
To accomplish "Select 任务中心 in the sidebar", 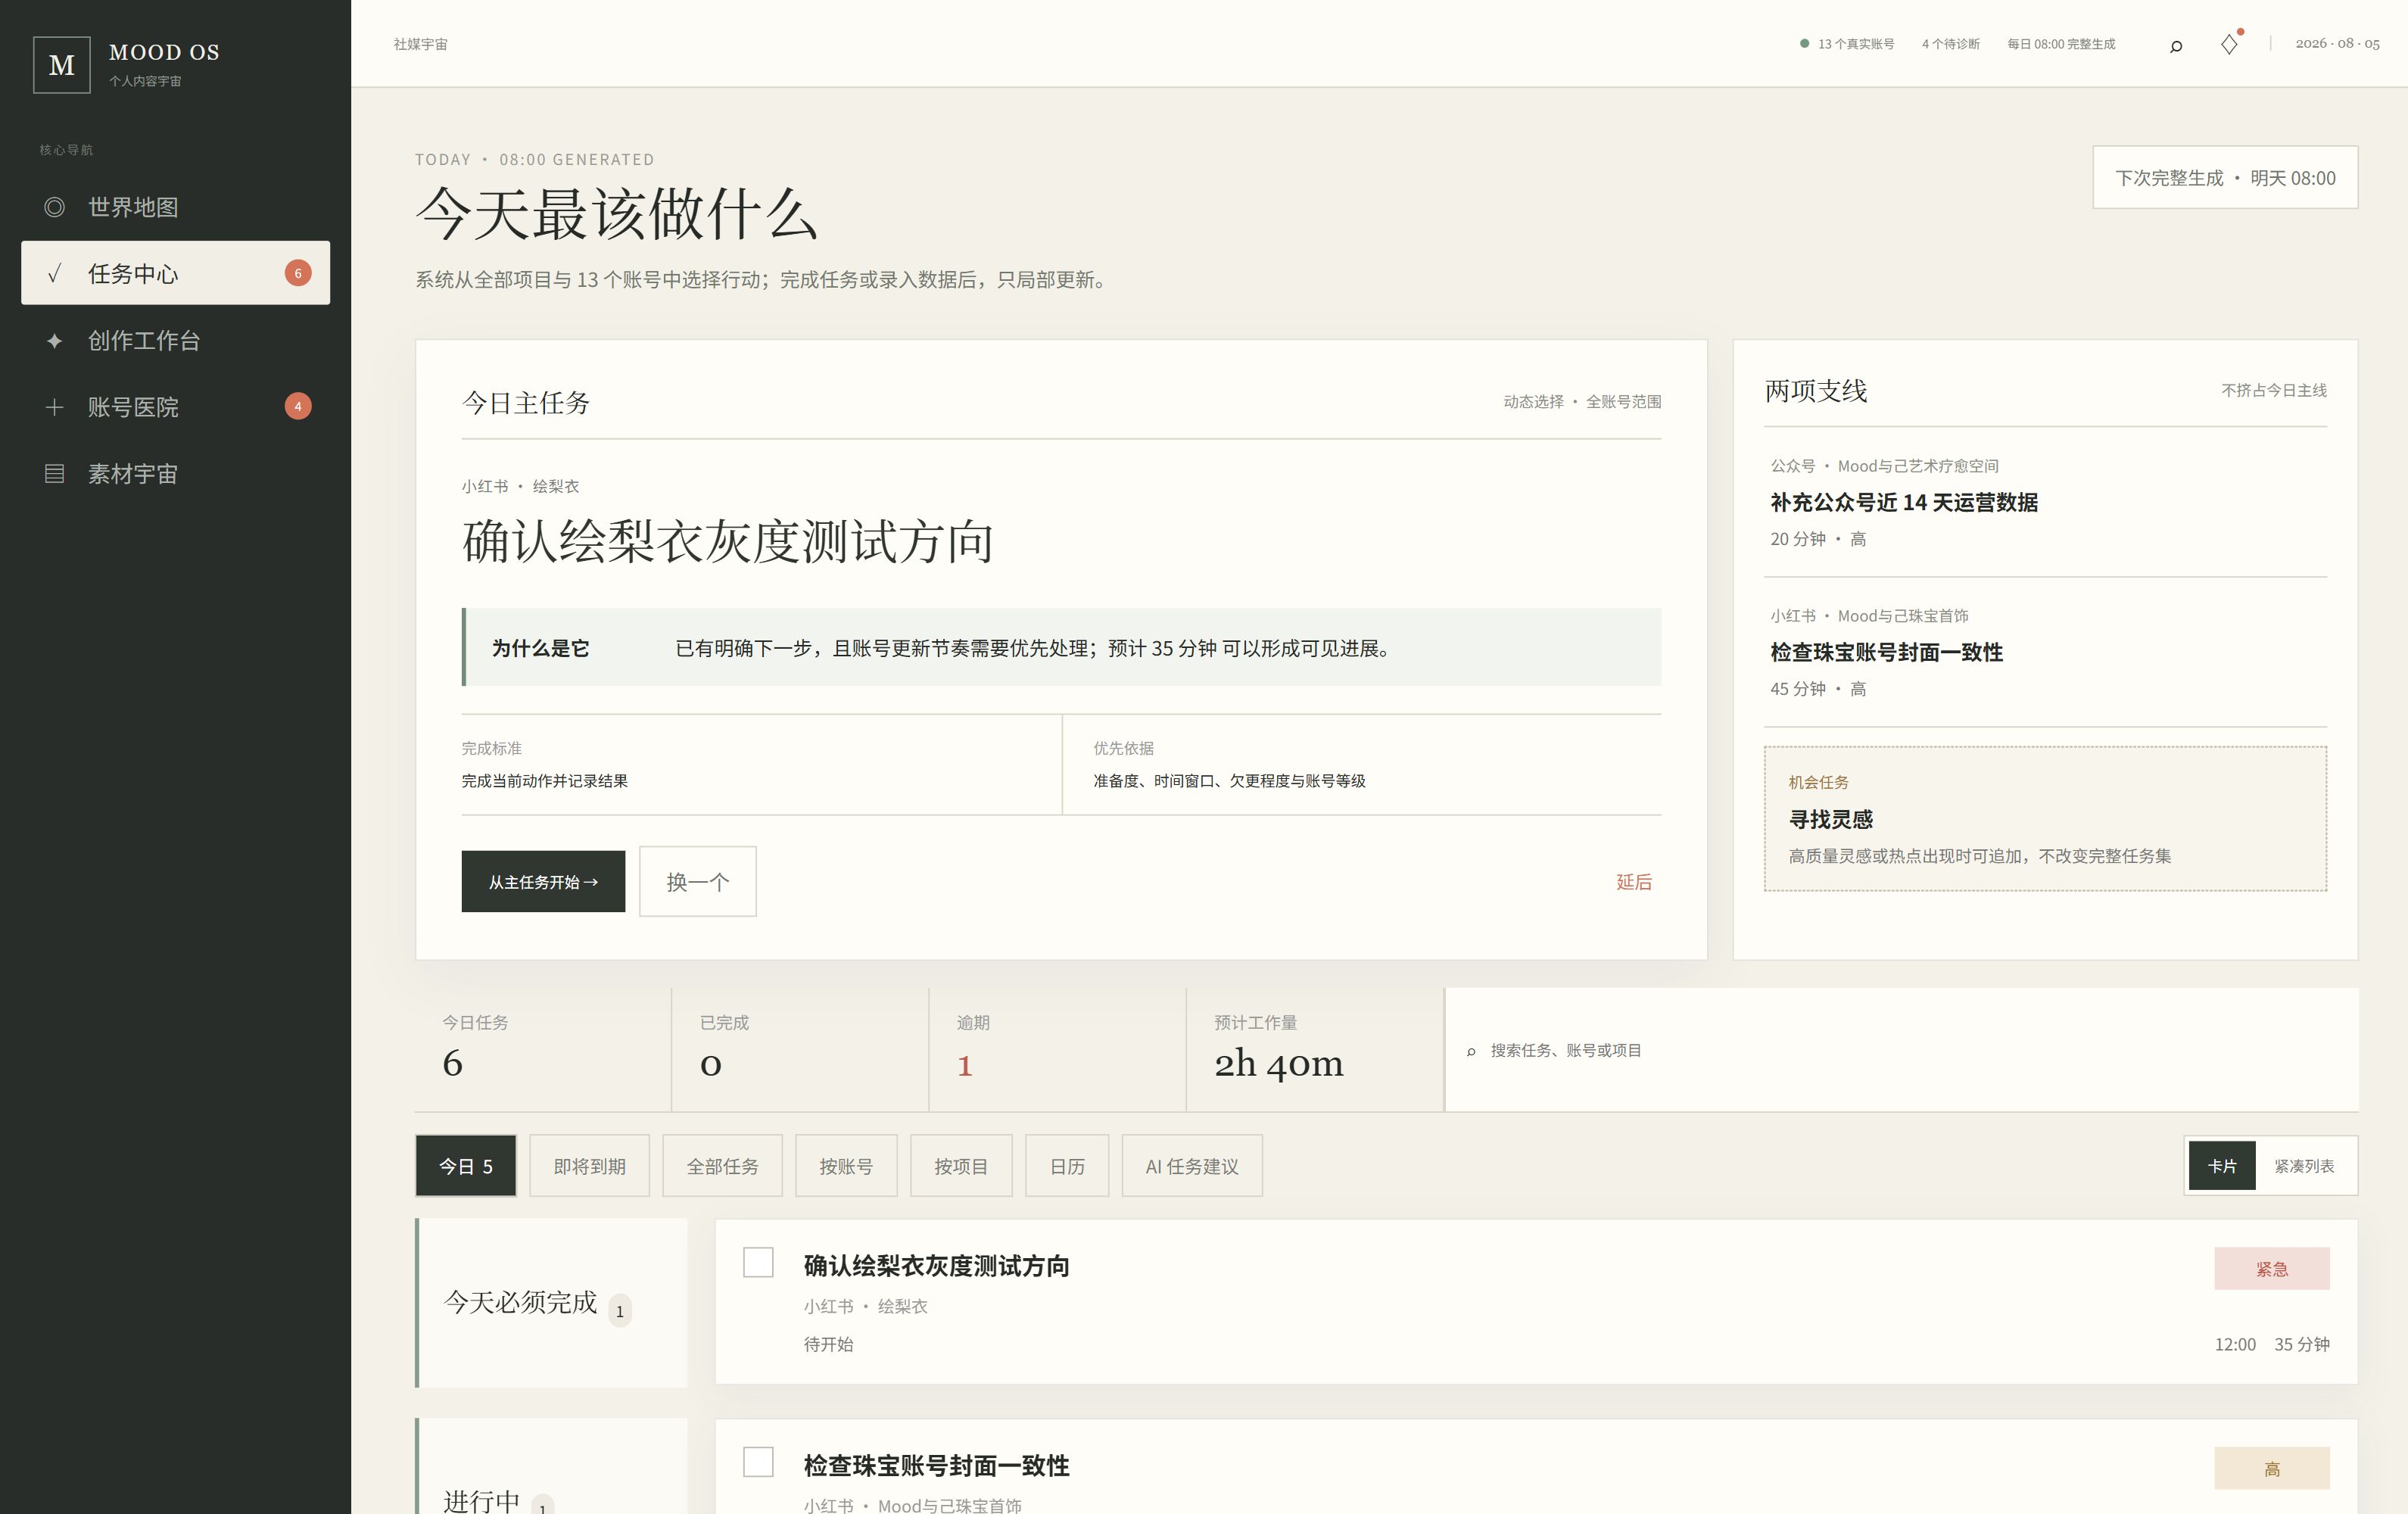I will point(175,273).
